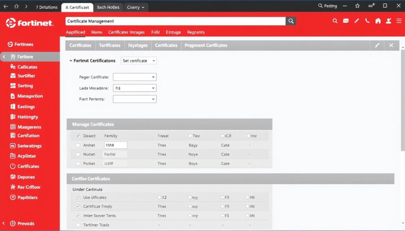
Task: Click the mail envelope icon in header
Action: click(x=346, y=21)
